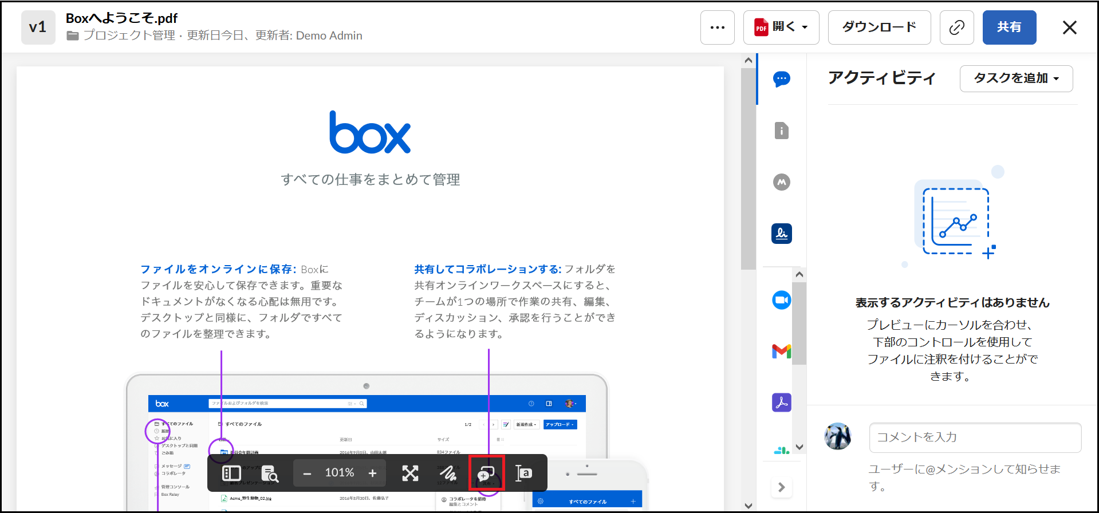Open the find in document tool
Image resolution: width=1099 pixels, height=513 pixels.
click(270, 473)
